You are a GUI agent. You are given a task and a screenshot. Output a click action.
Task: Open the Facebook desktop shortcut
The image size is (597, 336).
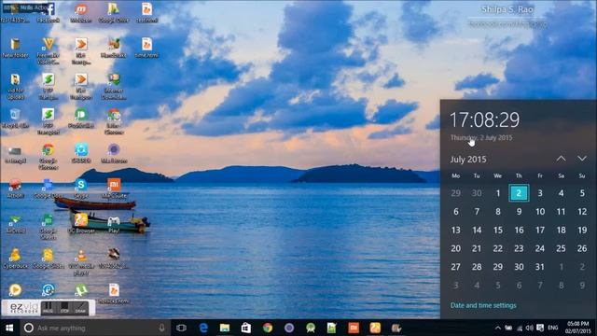click(x=49, y=12)
